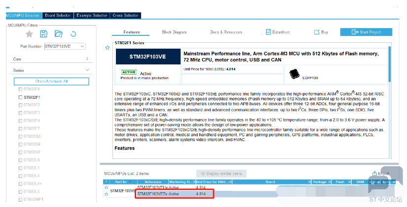Click the Unit Price 4.014 field
The width and height of the screenshot is (407, 207).
pyautogui.click(x=232, y=69)
